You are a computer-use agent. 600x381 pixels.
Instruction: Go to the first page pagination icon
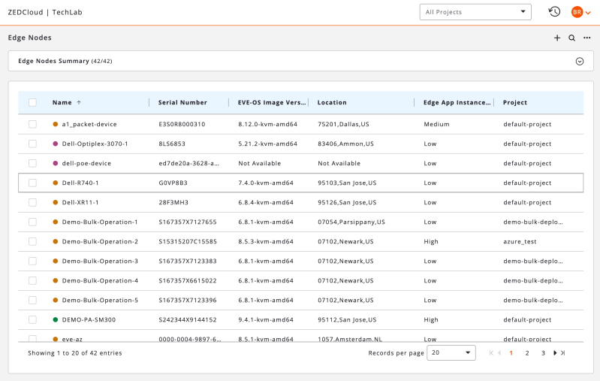click(x=491, y=353)
